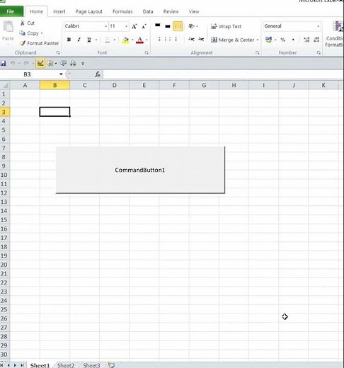Select column header D
This screenshot has height=368, width=344.
click(x=114, y=85)
